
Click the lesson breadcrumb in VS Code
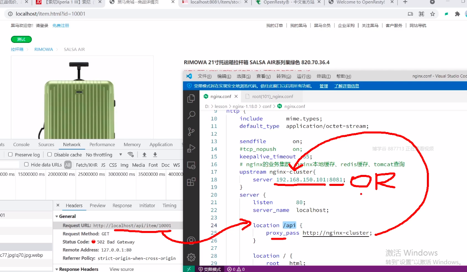tap(221, 106)
